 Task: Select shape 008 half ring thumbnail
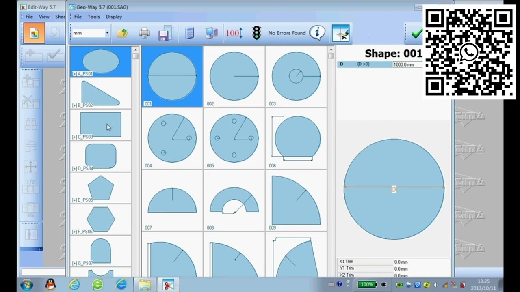[234, 201]
